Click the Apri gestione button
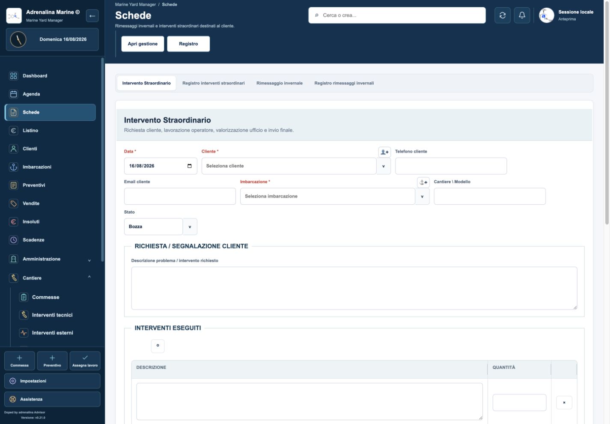This screenshot has height=424, width=610. coord(143,44)
